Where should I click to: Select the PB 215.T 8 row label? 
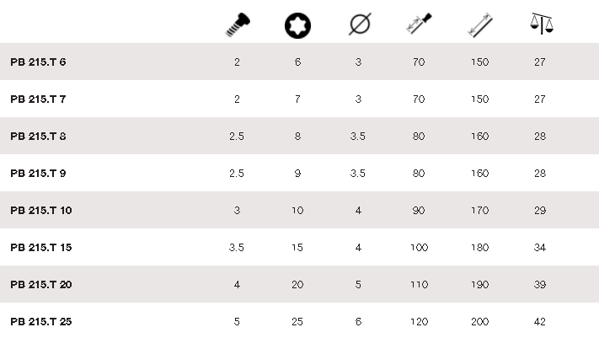(39, 137)
